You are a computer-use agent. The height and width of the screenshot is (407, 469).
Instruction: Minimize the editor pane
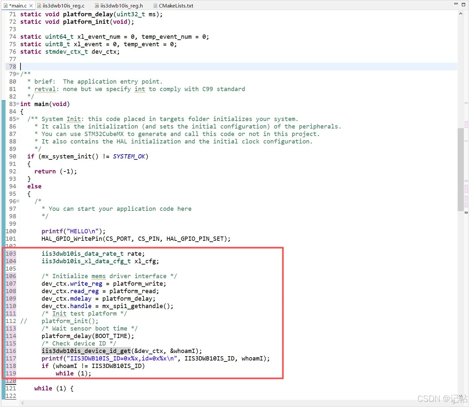(456, 4)
